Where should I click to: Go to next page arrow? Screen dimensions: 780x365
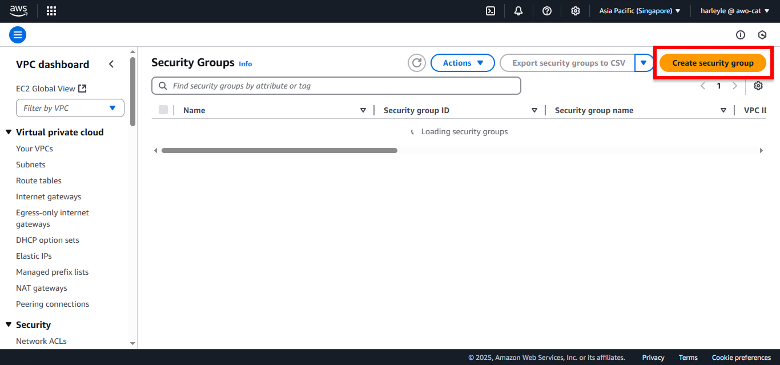coord(735,86)
